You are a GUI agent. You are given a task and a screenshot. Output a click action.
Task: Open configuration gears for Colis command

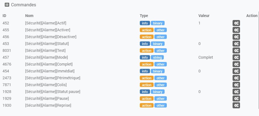point(236,85)
